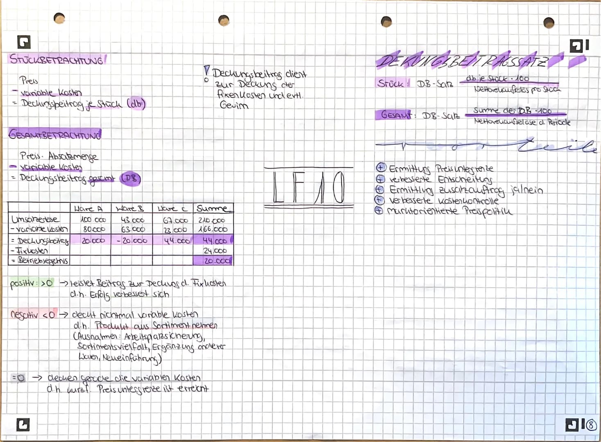Click the Umsatzerlöse row label
Image resolution: width=601 pixels, height=442 pixels.
35,219
